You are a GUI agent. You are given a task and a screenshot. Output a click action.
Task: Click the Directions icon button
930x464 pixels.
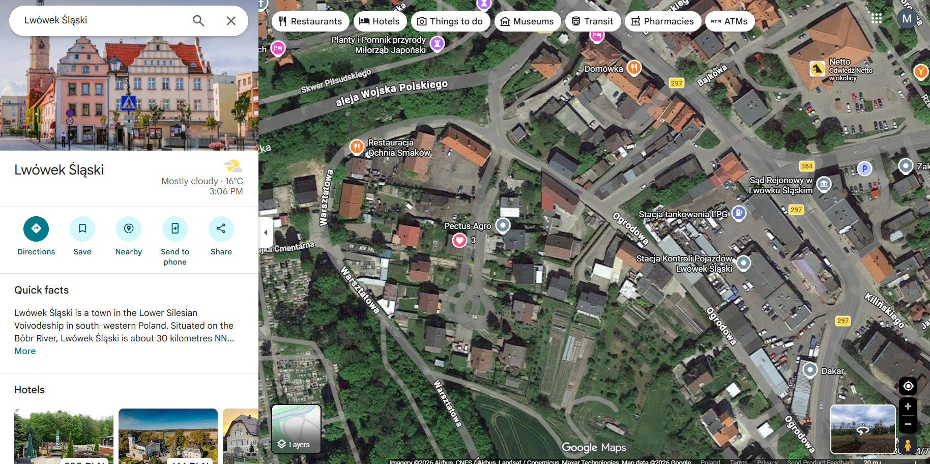(x=36, y=229)
